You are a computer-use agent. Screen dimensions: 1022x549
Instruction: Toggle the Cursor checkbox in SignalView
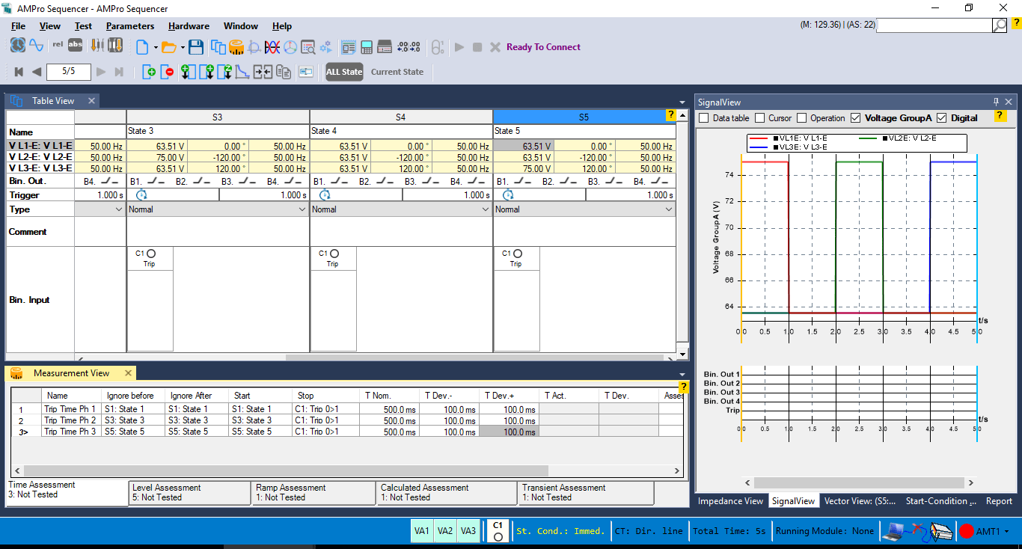tap(760, 118)
